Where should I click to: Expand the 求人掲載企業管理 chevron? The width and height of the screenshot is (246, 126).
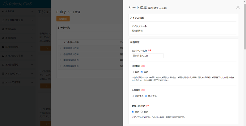(x=32, y=20)
